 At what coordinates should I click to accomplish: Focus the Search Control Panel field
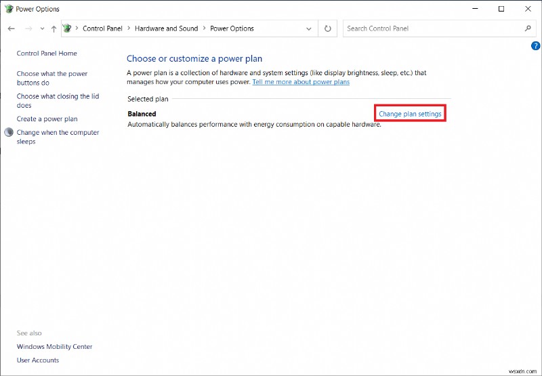click(434, 28)
